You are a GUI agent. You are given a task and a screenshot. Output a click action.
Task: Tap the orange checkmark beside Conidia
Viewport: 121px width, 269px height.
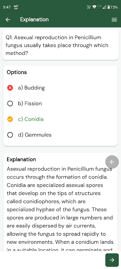(10, 119)
